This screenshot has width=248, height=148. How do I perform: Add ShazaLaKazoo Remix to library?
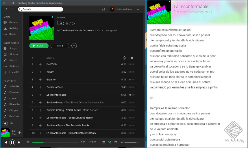tap(40, 118)
